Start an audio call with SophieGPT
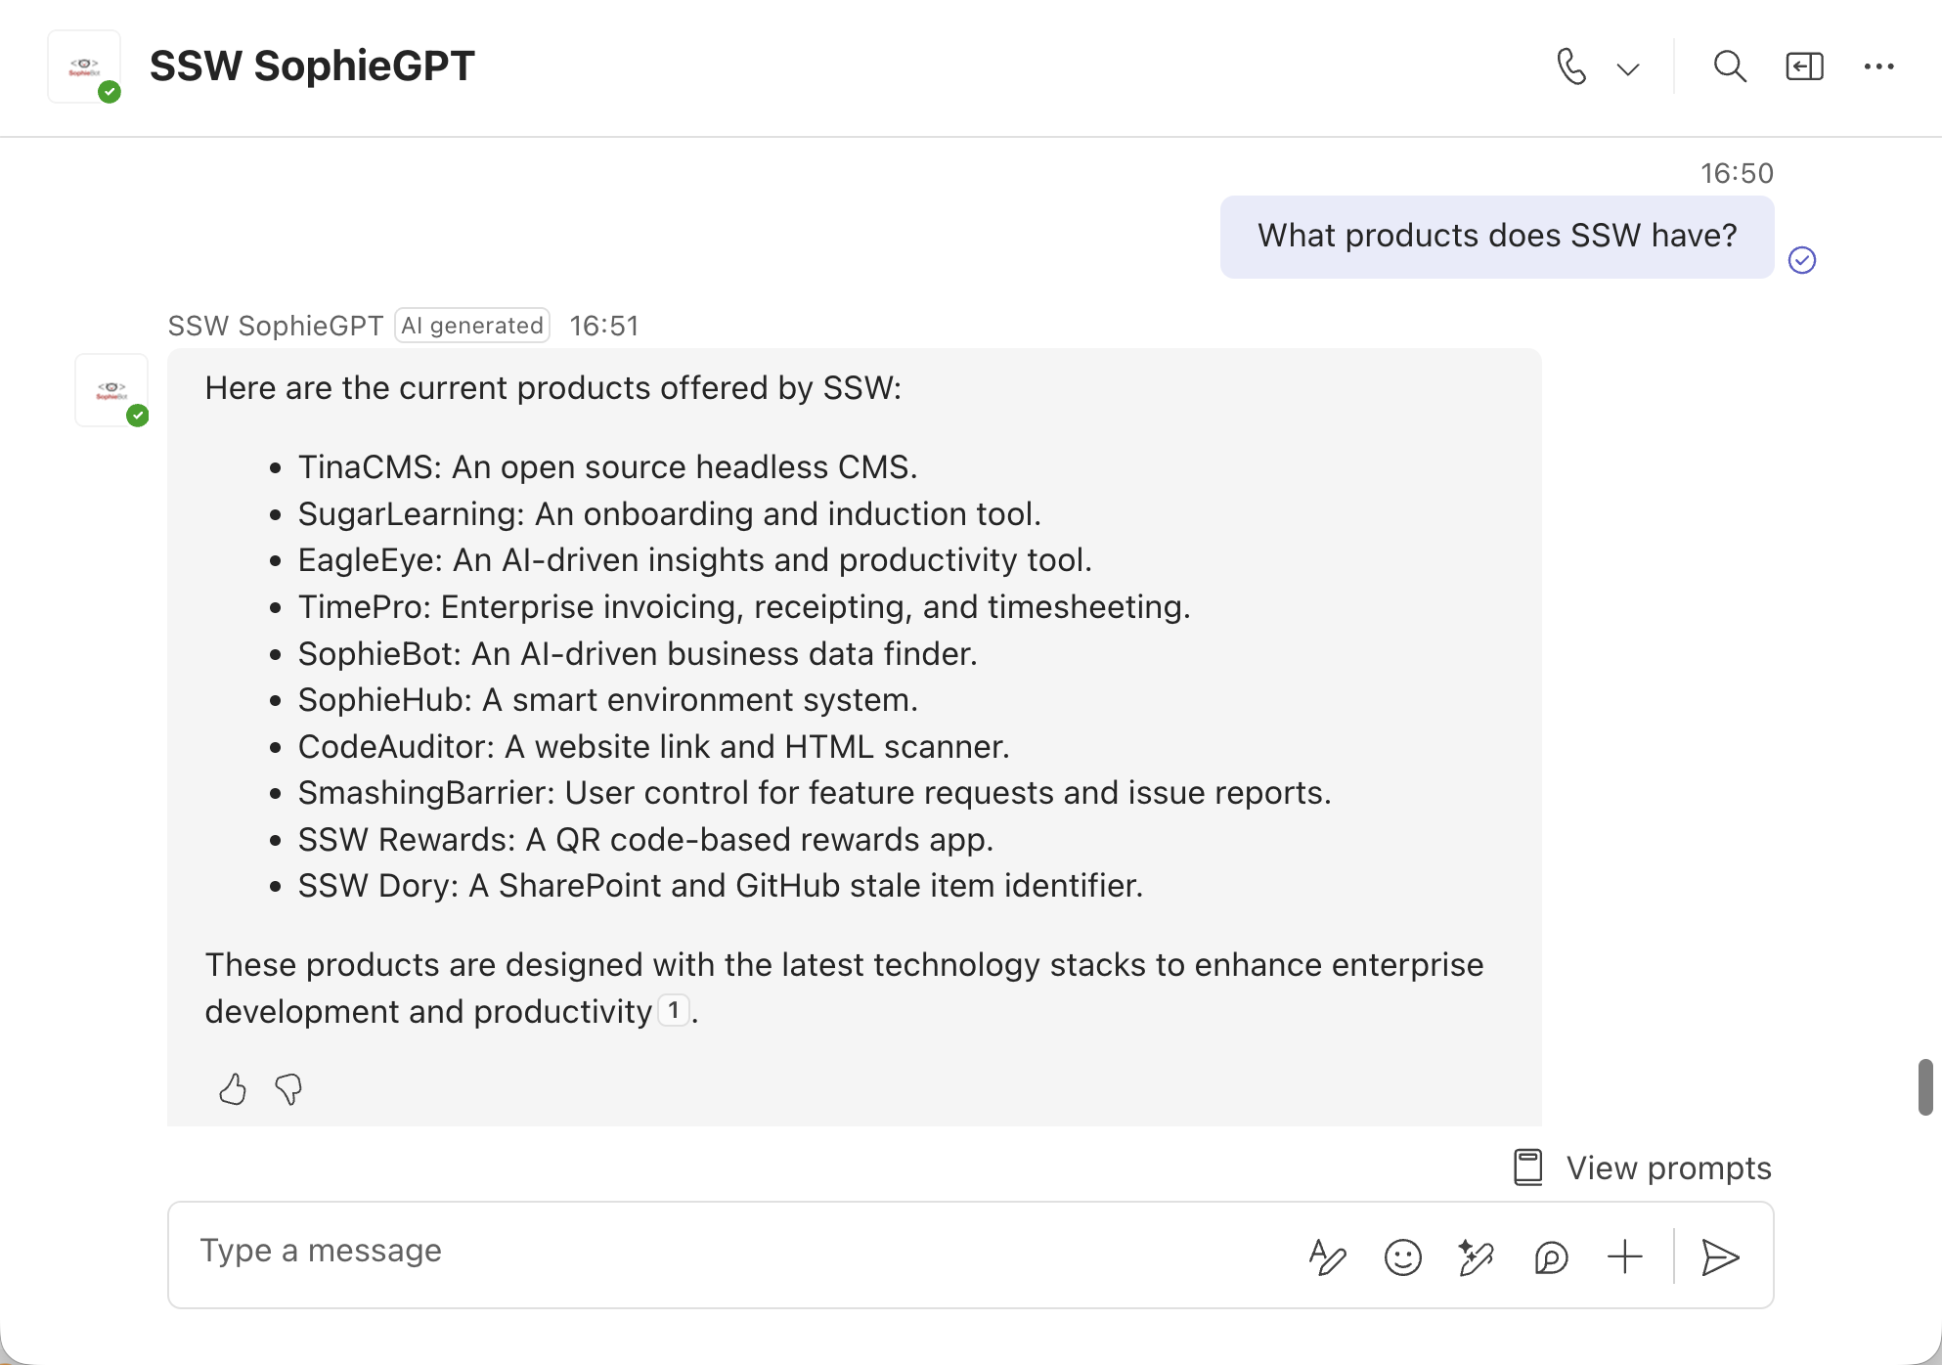The image size is (1942, 1365). (x=1570, y=67)
